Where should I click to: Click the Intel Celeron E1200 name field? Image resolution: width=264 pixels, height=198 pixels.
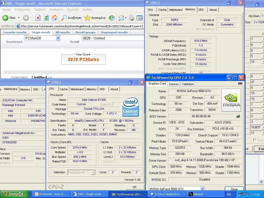(x=94, y=100)
